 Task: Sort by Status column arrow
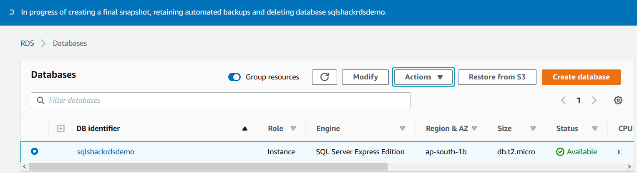point(595,129)
